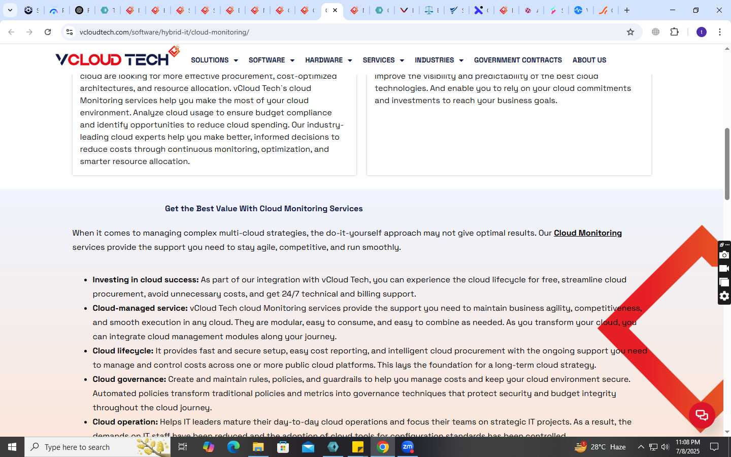Viewport: 731px width, 457px height.
Task: Open the gallery icon on side widget
Action: (x=724, y=282)
